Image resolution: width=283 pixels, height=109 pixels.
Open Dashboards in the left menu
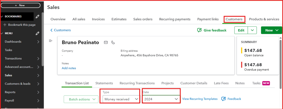tap(13, 42)
